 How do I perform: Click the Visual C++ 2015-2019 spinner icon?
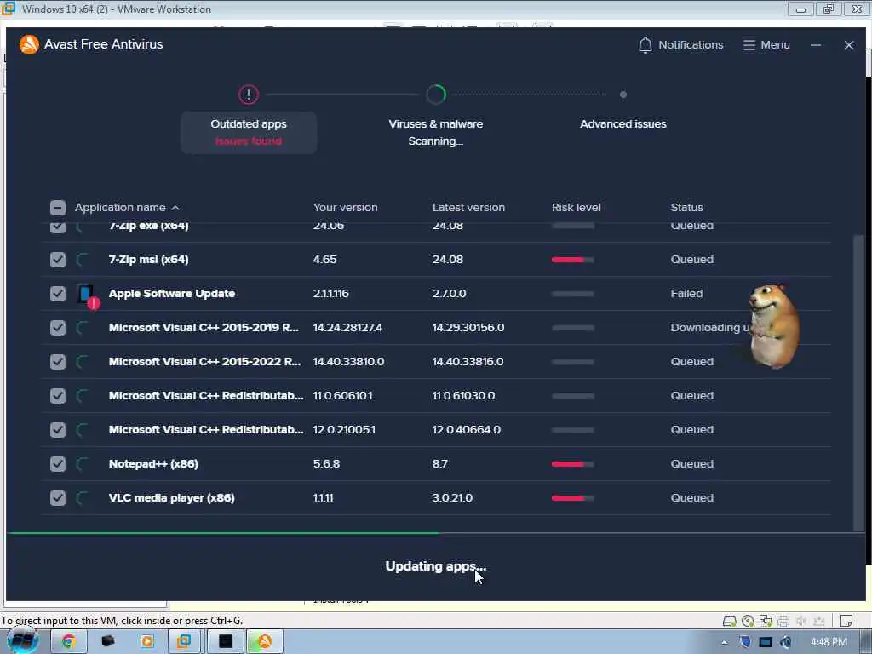click(x=83, y=328)
